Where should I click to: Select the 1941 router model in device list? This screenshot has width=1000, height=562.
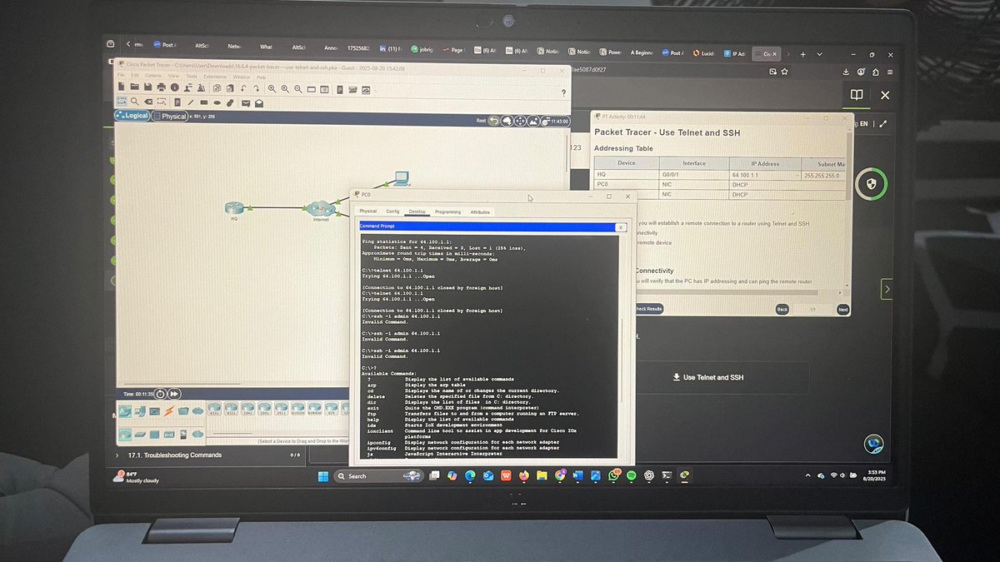point(247,408)
